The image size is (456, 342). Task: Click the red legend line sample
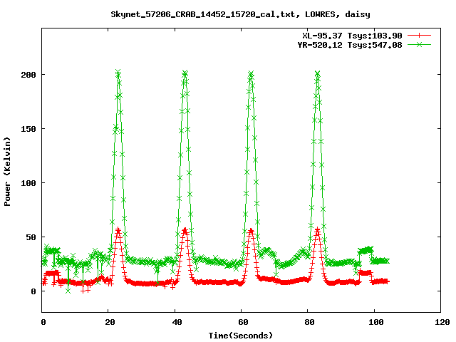pos(419,36)
